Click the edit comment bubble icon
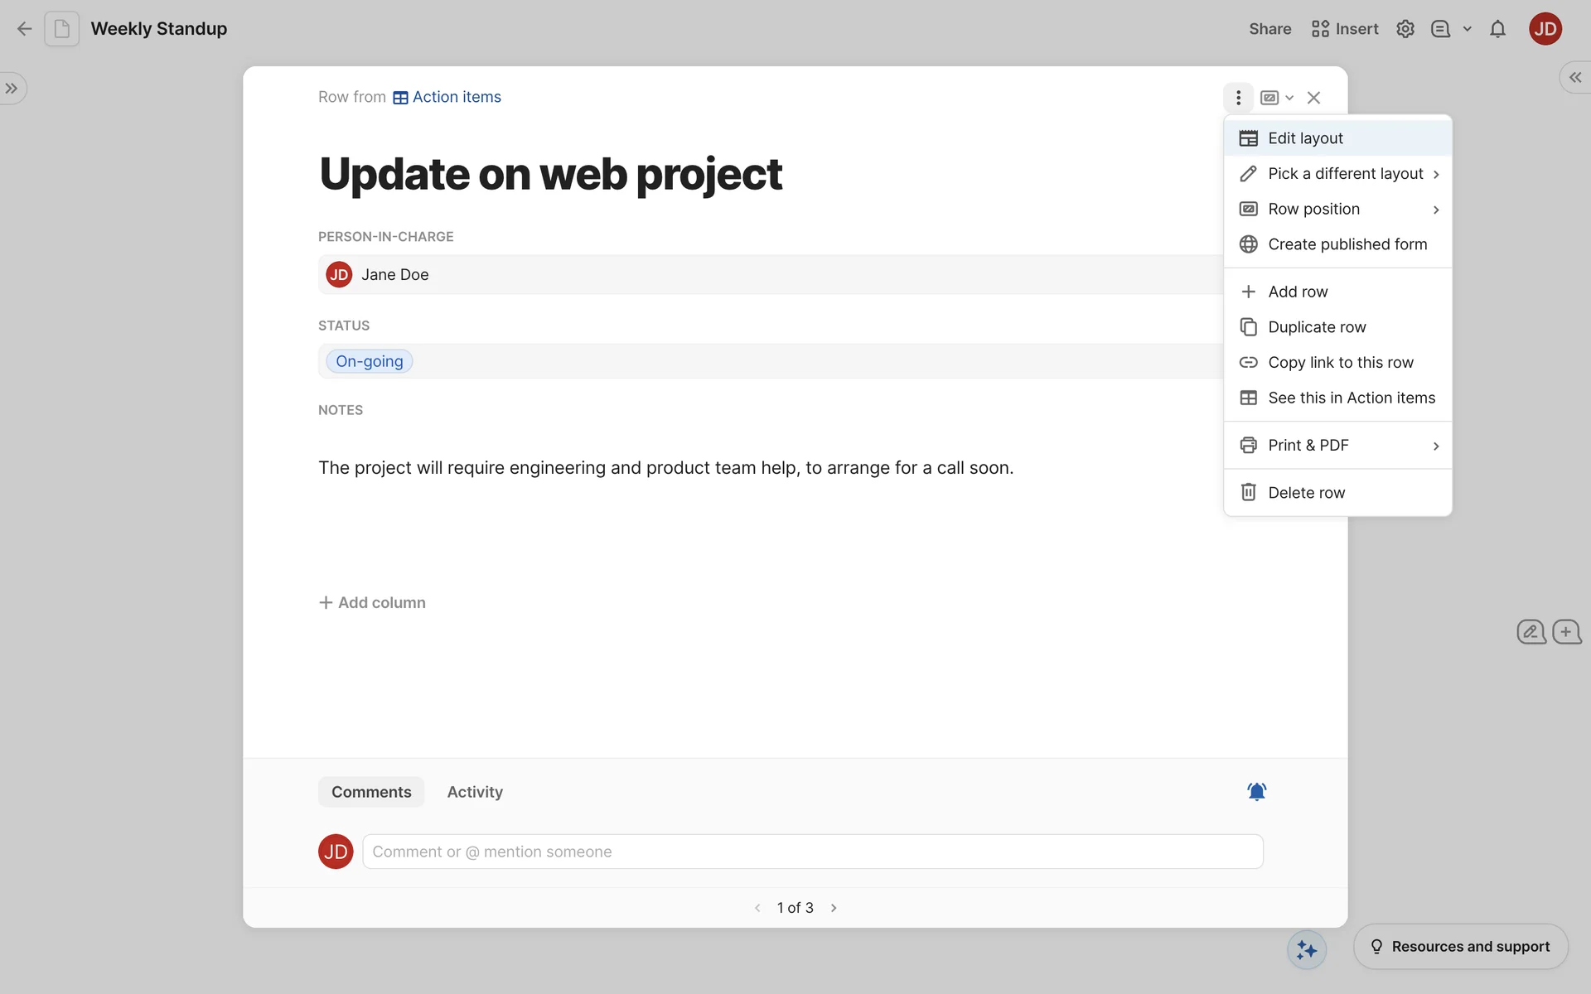This screenshot has height=994, width=1591. [1531, 632]
